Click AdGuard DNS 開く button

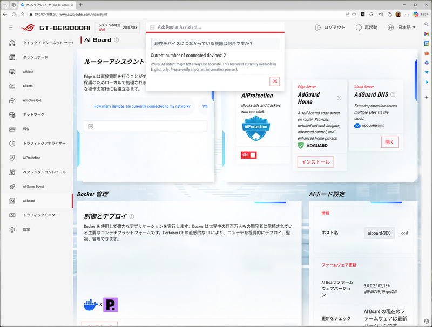pyautogui.click(x=390, y=142)
